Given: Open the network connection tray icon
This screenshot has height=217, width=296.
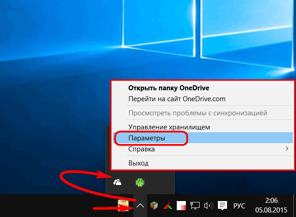Looking at the screenshot, I should pyautogui.click(x=195, y=206).
